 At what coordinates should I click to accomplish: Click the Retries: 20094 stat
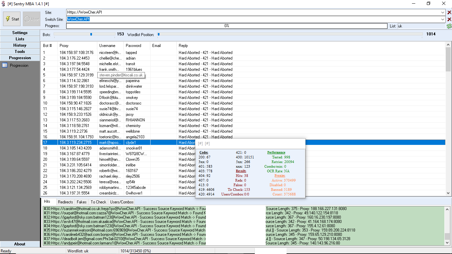[x=283, y=162]
